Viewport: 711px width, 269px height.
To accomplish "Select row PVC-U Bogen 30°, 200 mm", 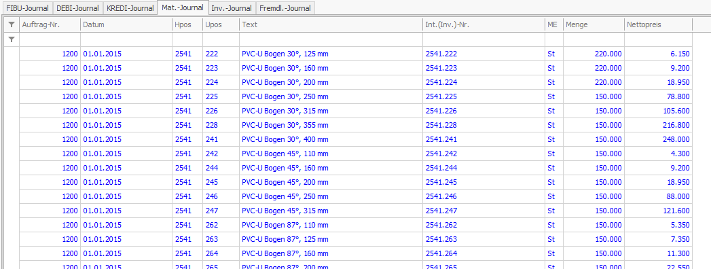I will click(x=356, y=83).
